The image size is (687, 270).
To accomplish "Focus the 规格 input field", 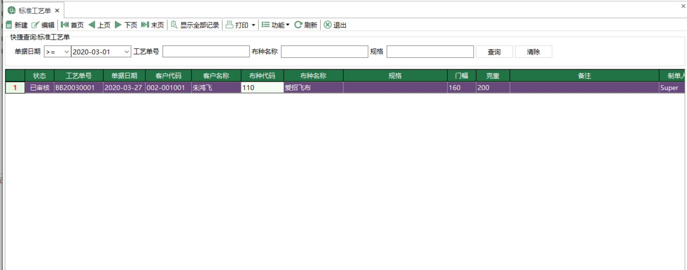I will click(430, 52).
